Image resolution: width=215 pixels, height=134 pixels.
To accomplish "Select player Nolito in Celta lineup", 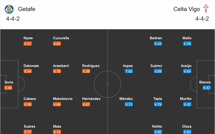I will pyautogui.click(x=157, y=126).
